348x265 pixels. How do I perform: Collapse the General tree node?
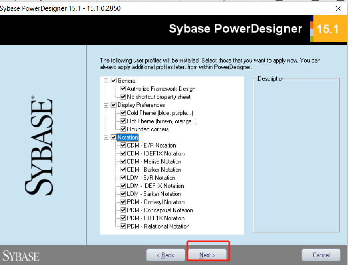point(106,81)
